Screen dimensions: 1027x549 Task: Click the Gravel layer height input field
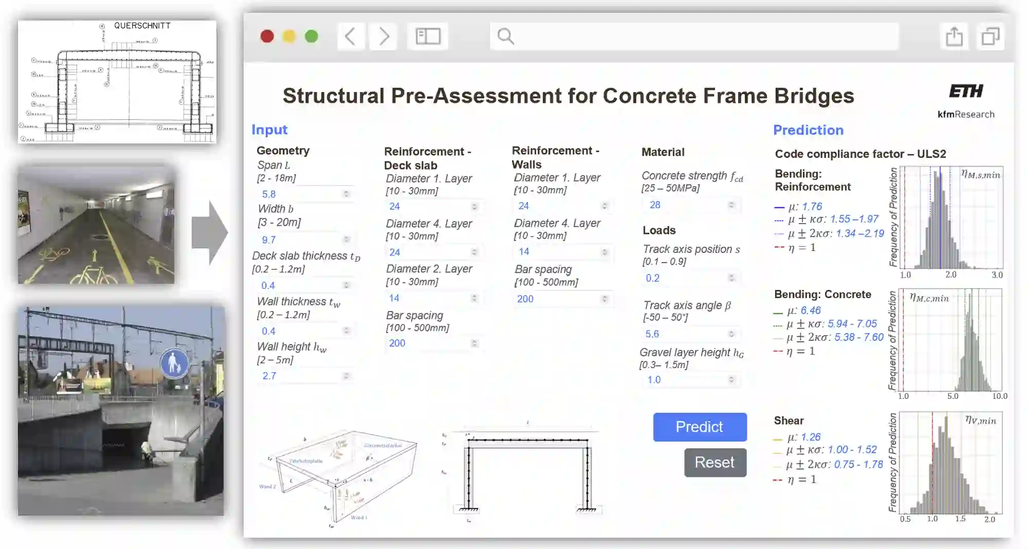684,380
